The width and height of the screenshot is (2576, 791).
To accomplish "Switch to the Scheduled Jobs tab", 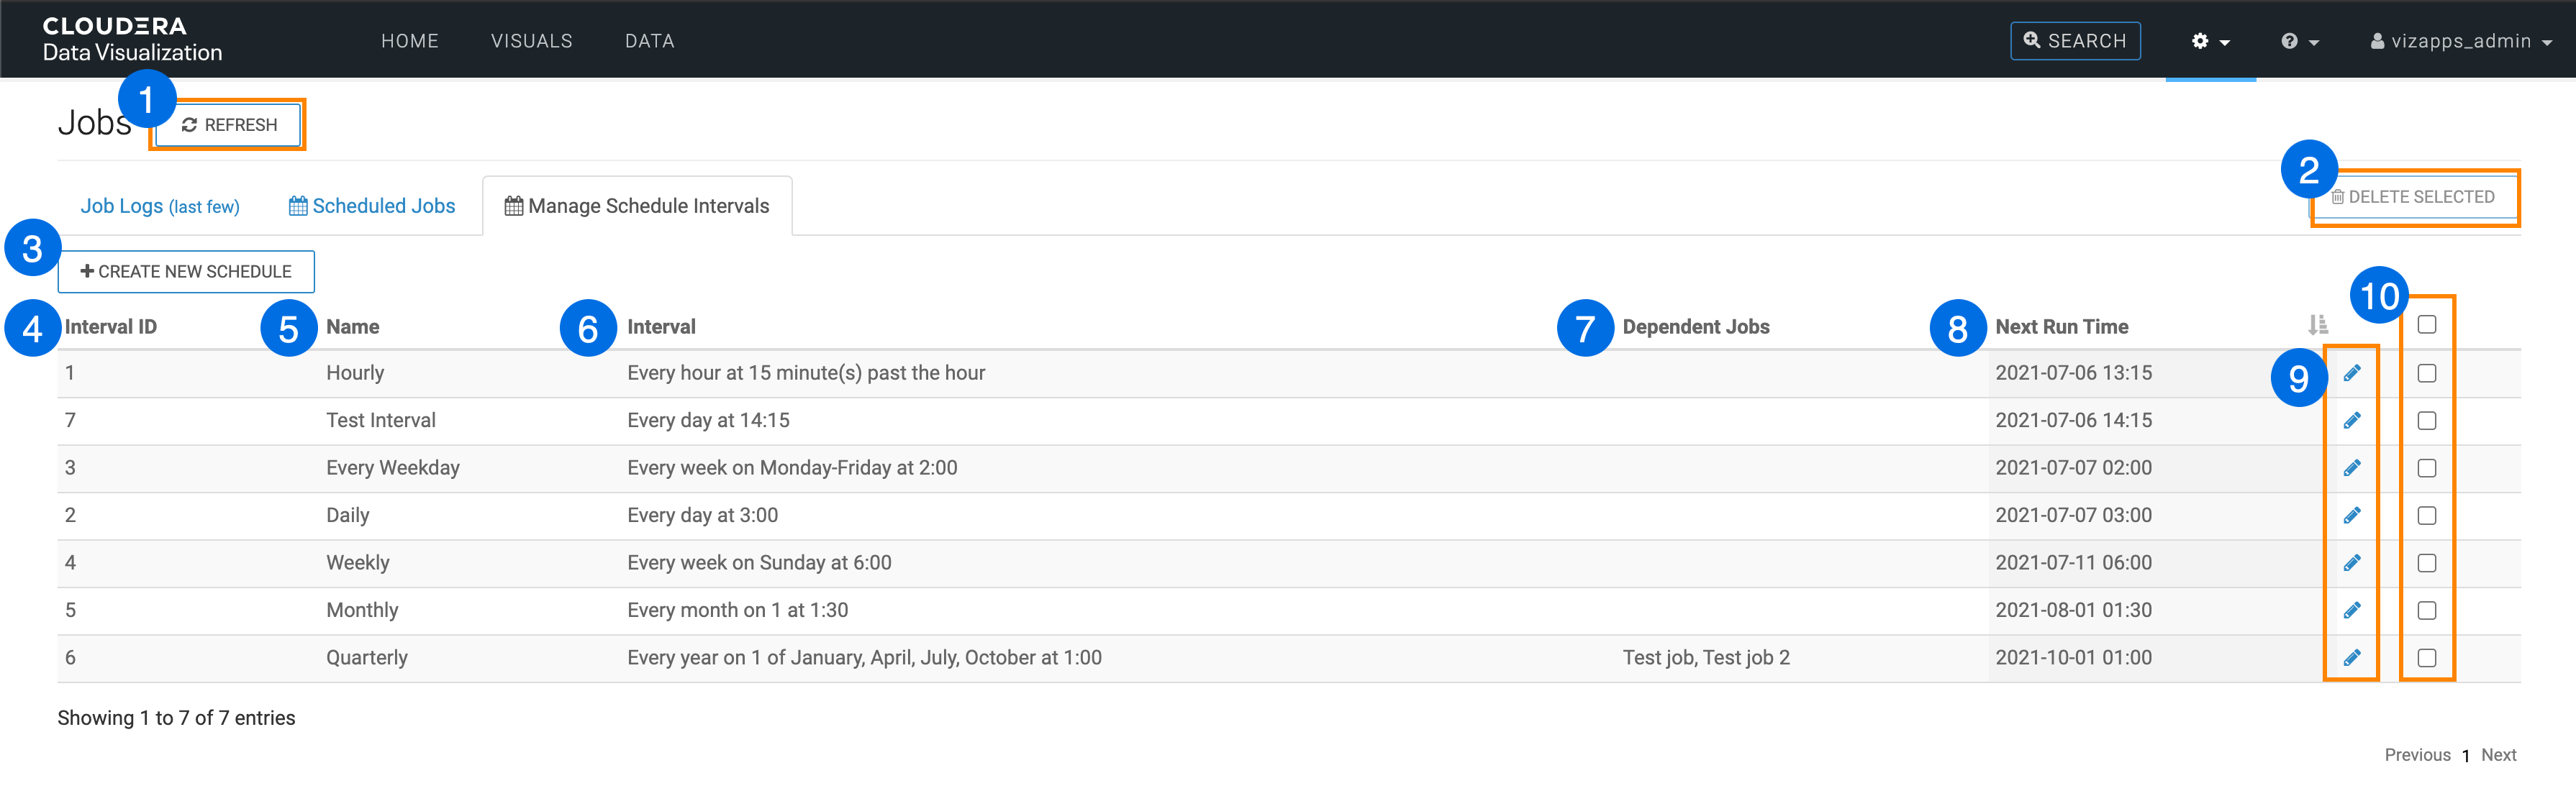I will pos(372,206).
